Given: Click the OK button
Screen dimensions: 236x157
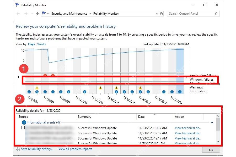Looking at the screenshot, I should [211, 150].
